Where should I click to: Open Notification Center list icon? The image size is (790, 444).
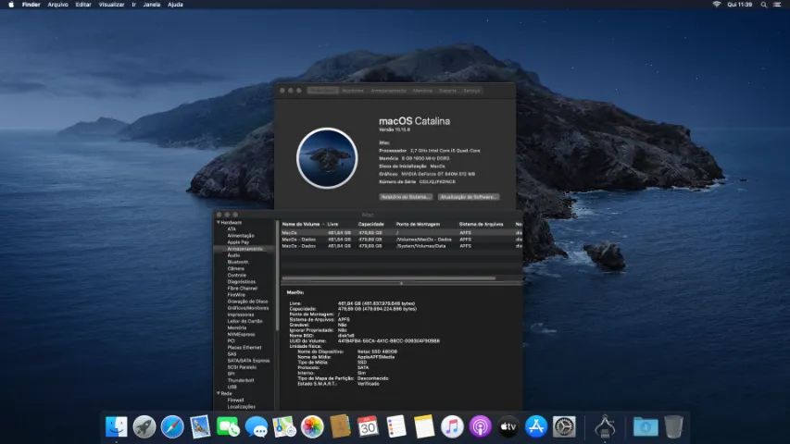click(777, 5)
